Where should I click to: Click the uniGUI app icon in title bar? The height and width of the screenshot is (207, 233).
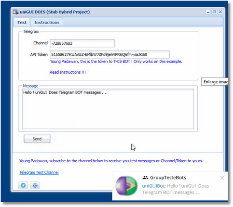coord(15,12)
